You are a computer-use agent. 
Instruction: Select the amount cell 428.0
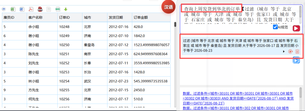[151, 27]
